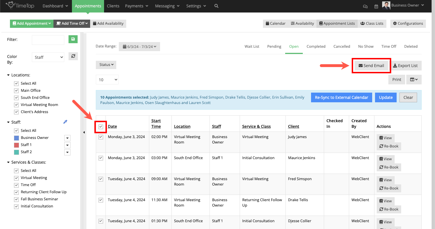435x229 pixels.
Task: Open the Payments menu
Action: [x=136, y=6]
